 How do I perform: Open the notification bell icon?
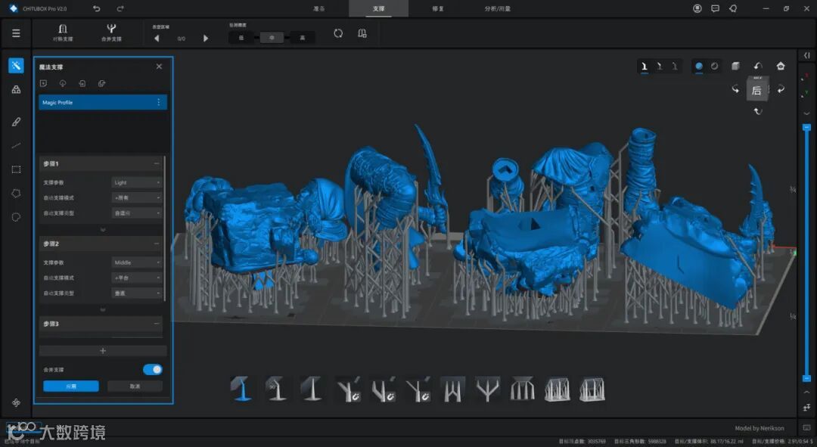coord(732,8)
